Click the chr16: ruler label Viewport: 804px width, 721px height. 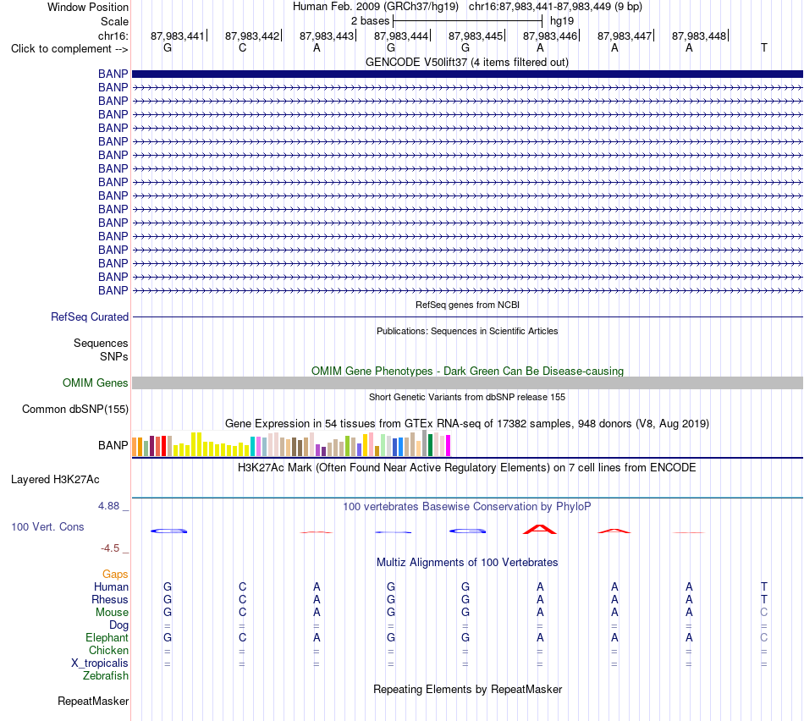pos(113,36)
